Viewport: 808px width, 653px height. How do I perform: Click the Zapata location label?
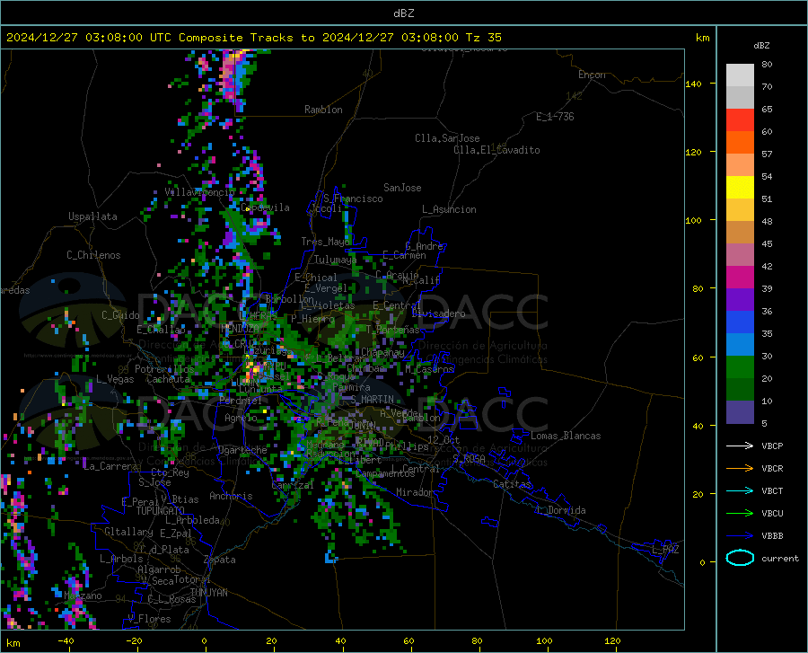click(x=220, y=560)
